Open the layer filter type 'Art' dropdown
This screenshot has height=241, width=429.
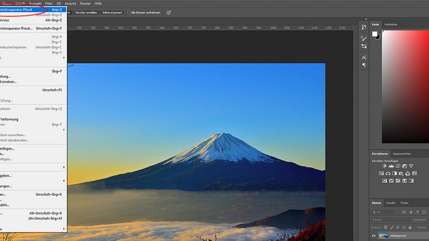pos(384,212)
